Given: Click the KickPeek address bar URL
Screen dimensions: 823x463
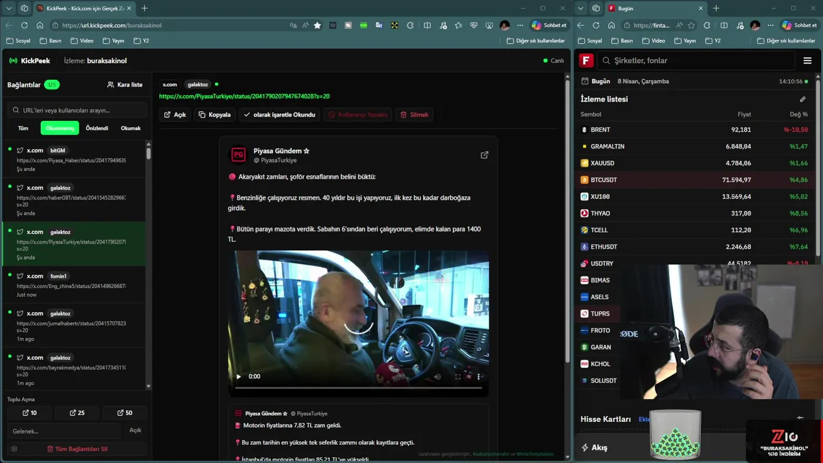Looking at the screenshot, I should pyautogui.click(x=112, y=25).
